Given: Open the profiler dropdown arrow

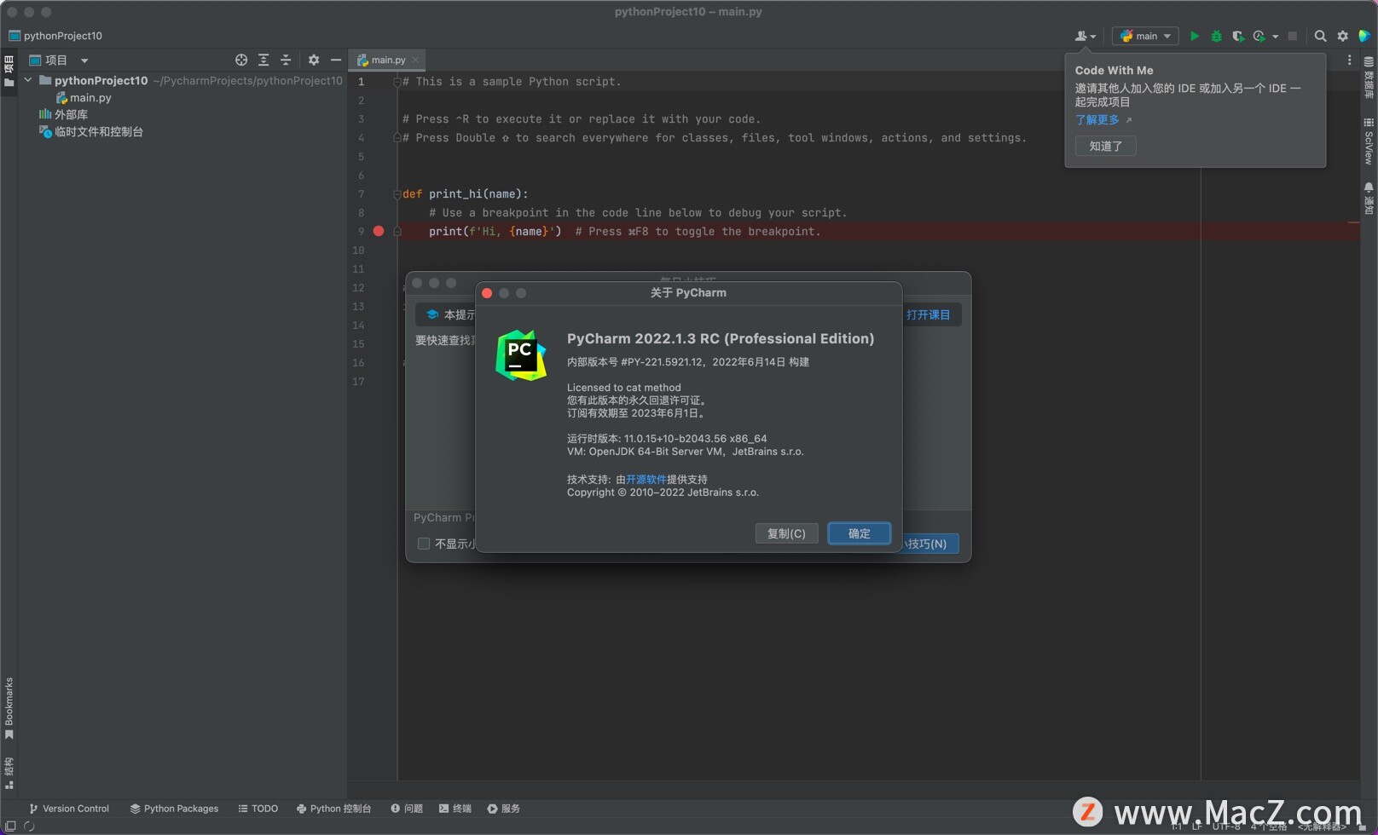Looking at the screenshot, I should click(x=1275, y=37).
